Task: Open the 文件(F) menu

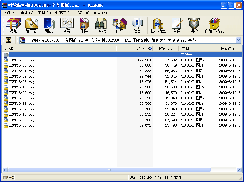Action: click(10, 13)
